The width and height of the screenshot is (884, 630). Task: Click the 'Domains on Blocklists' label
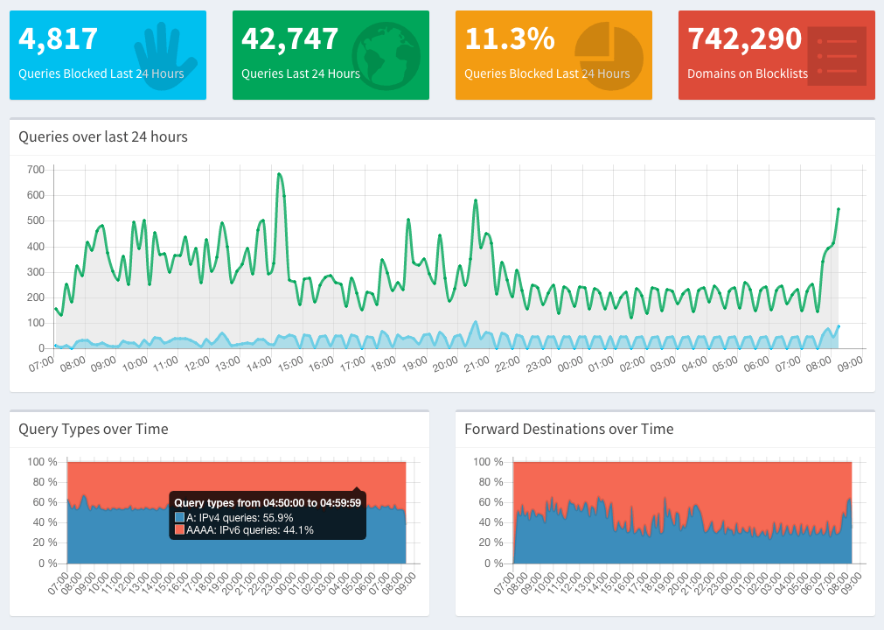tap(748, 73)
